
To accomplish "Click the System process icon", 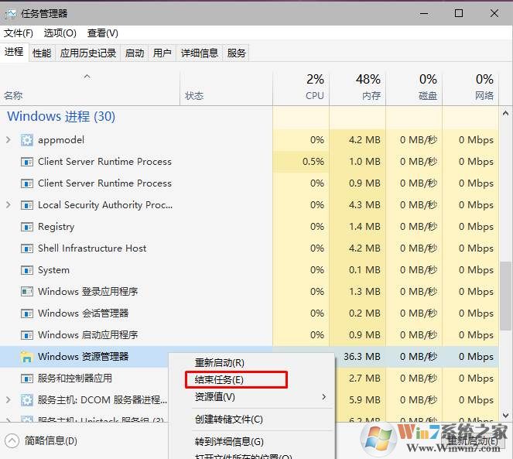I will tap(27, 270).
